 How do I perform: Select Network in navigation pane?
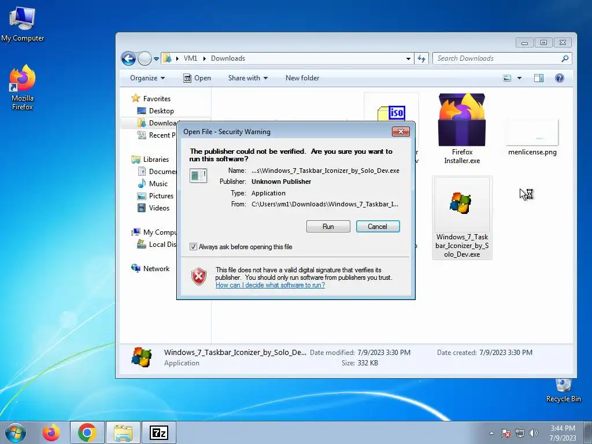tap(150, 269)
